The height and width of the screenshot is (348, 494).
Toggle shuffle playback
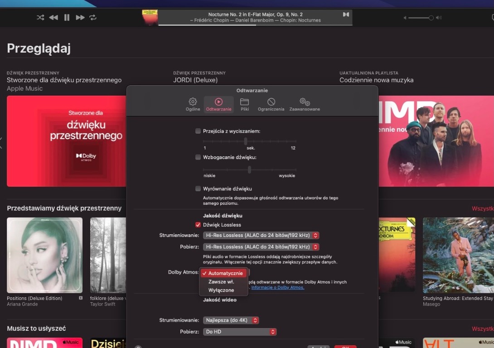pyautogui.click(x=40, y=17)
